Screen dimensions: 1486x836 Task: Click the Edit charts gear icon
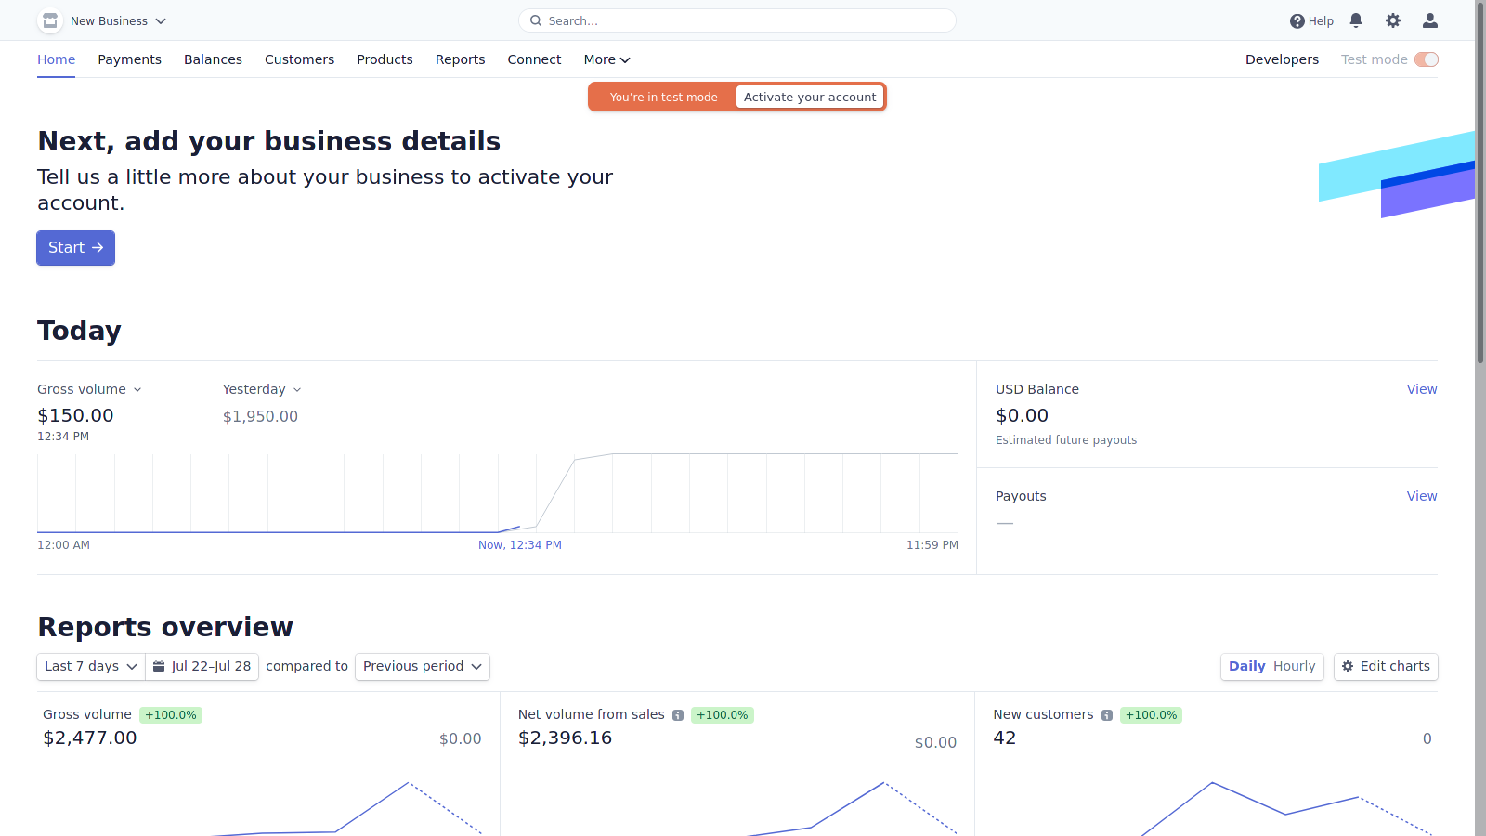pyautogui.click(x=1347, y=666)
